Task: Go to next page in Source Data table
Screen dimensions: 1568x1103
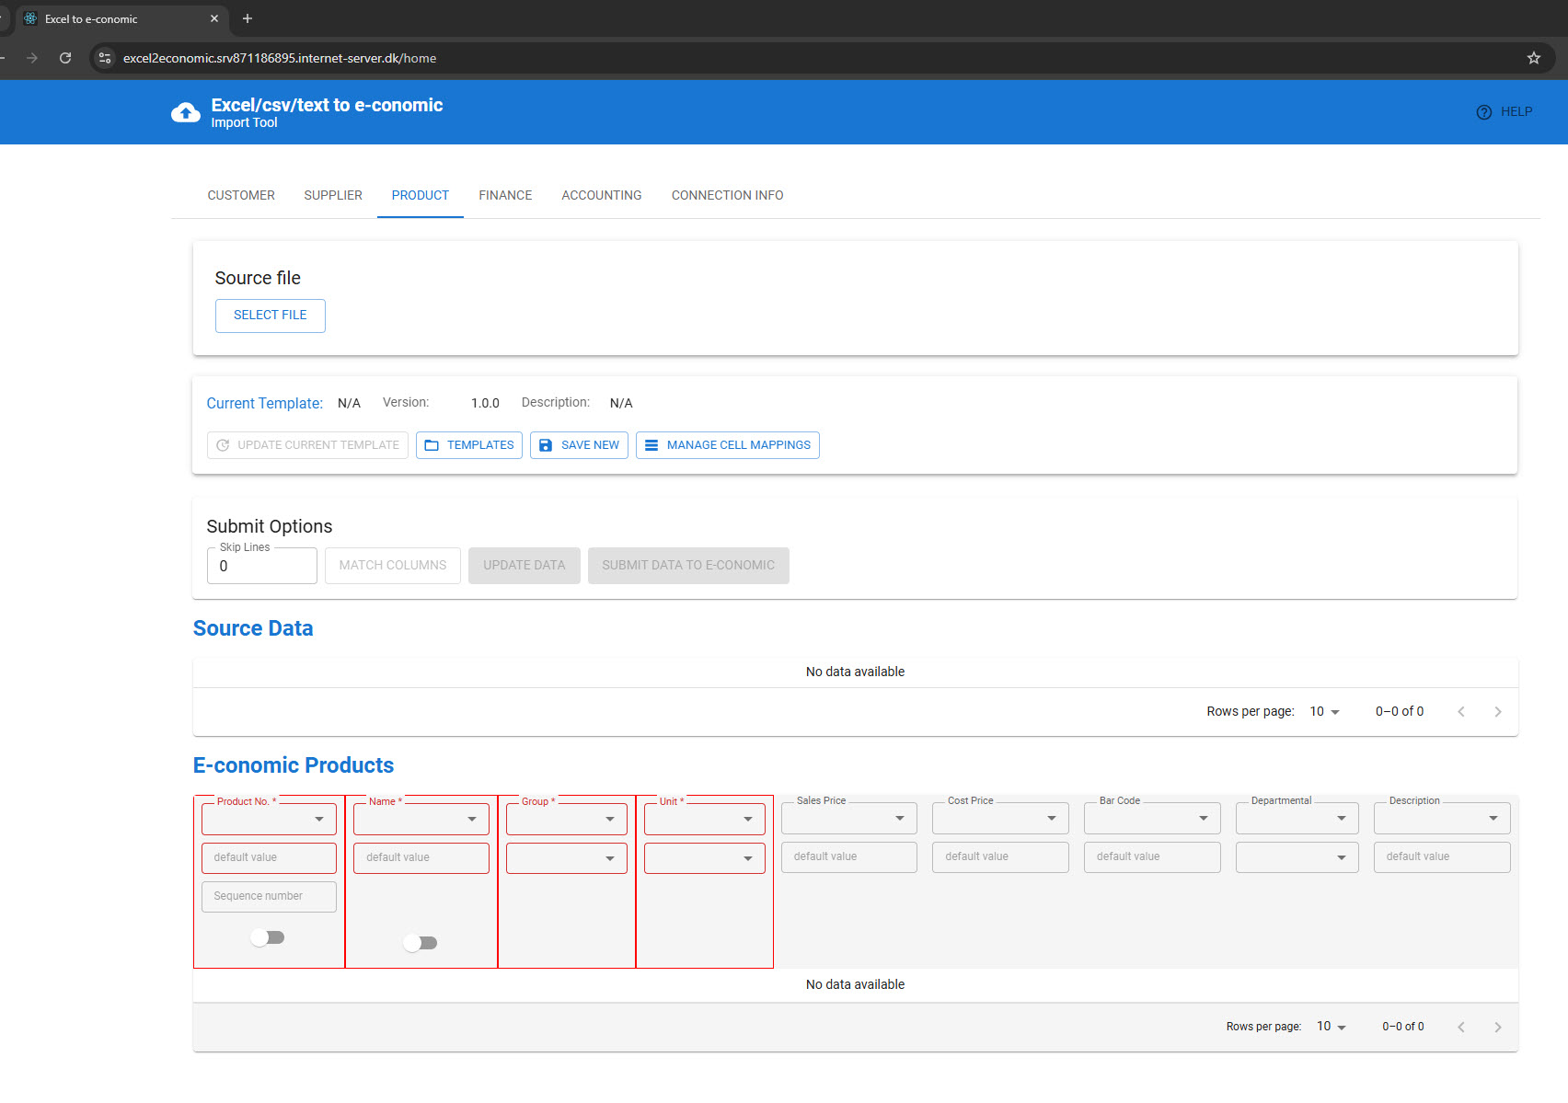Action: click(x=1497, y=712)
